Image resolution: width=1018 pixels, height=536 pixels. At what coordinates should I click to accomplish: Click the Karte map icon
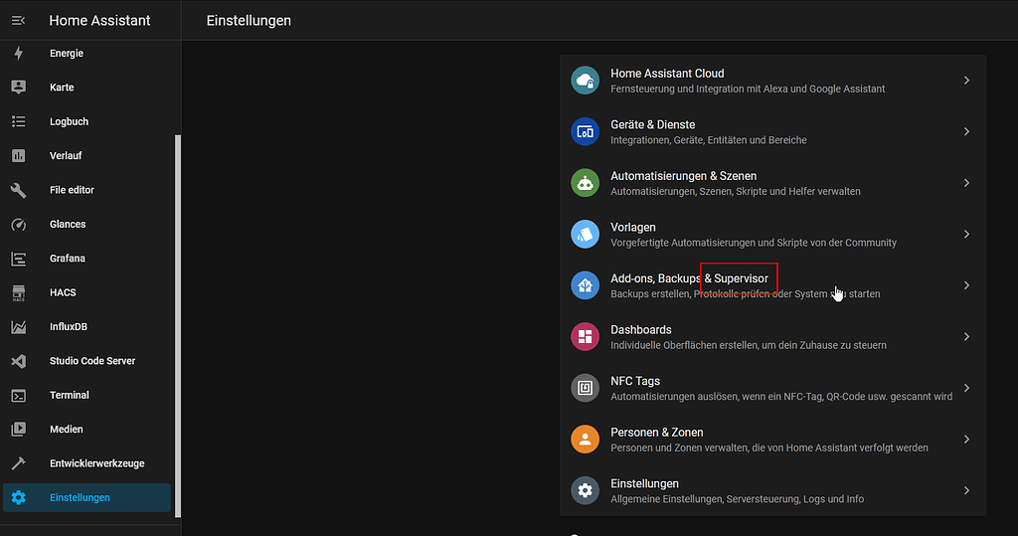click(x=18, y=88)
